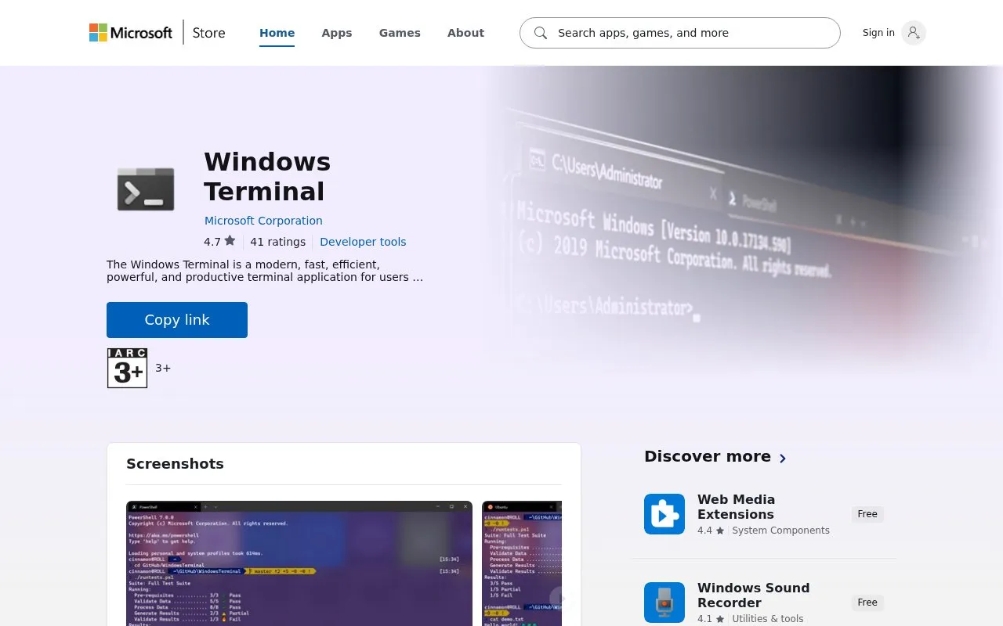Click the Windows Terminal description text
This screenshot has height=626, width=1003.
tap(265, 271)
